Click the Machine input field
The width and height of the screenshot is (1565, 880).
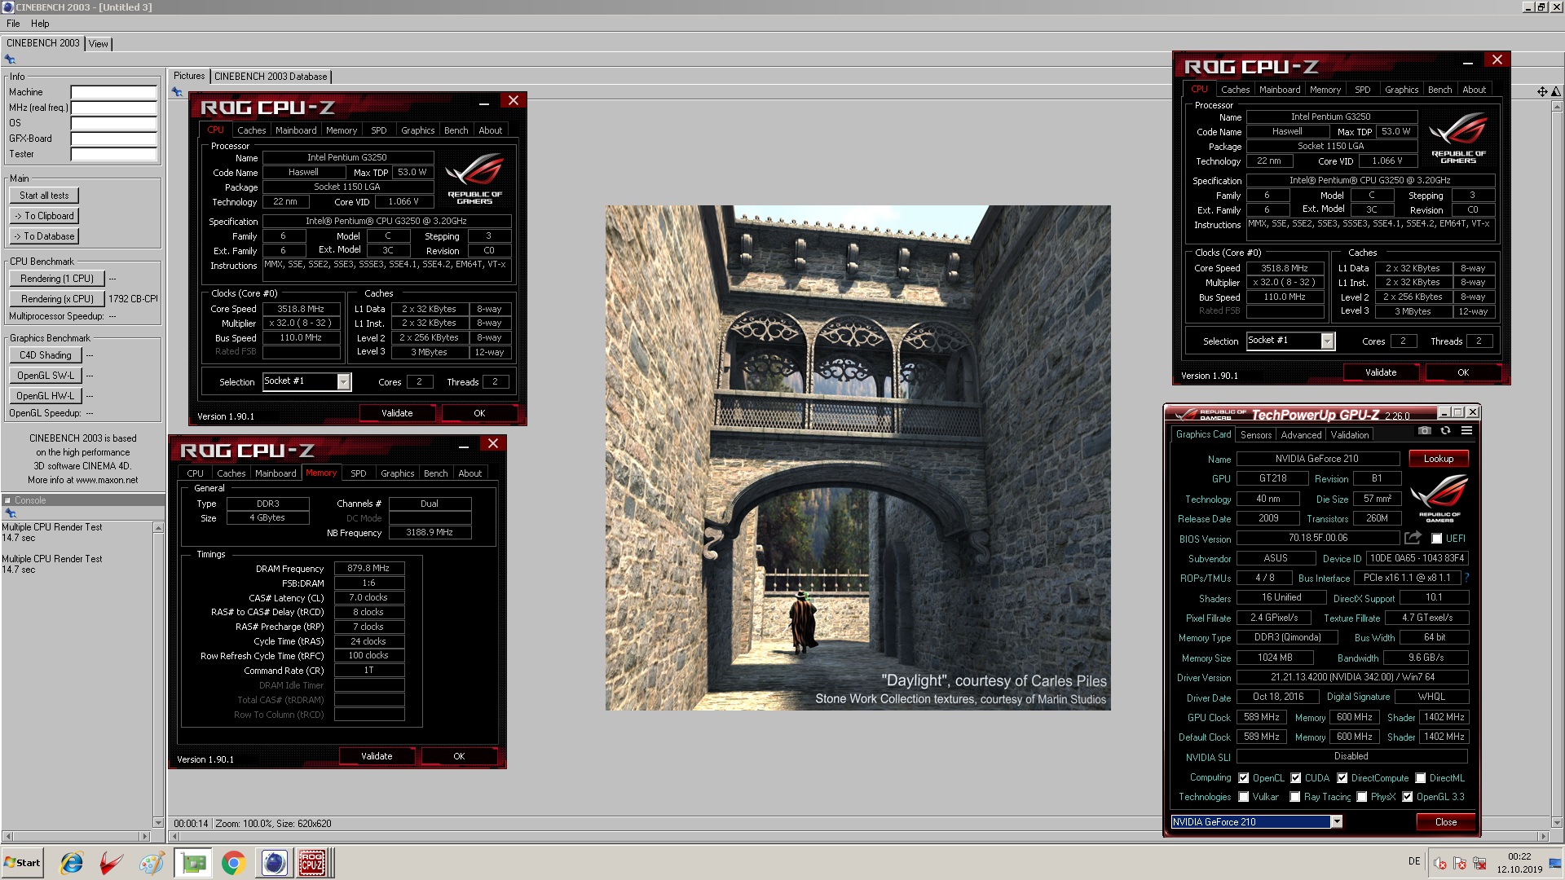[113, 92]
